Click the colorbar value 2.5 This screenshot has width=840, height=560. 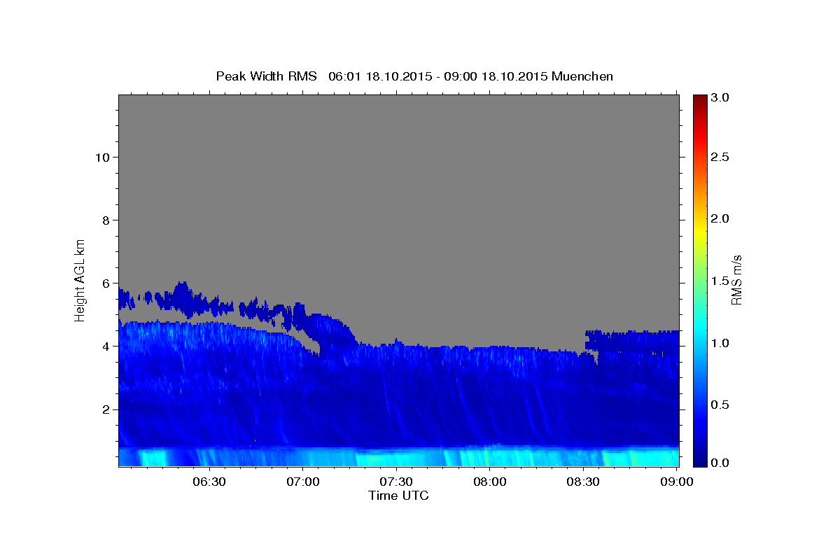(x=721, y=157)
